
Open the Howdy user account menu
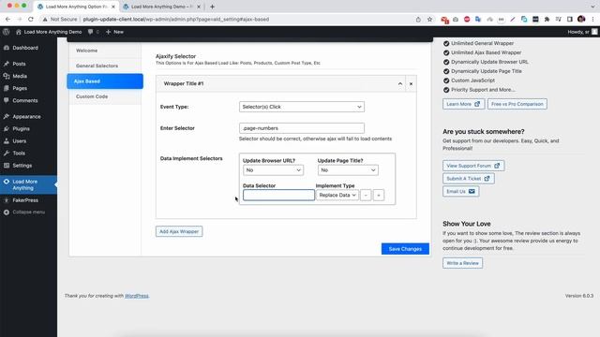582,32
